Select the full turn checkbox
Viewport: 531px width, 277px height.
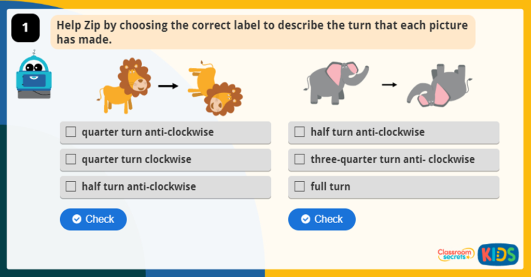click(299, 186)
